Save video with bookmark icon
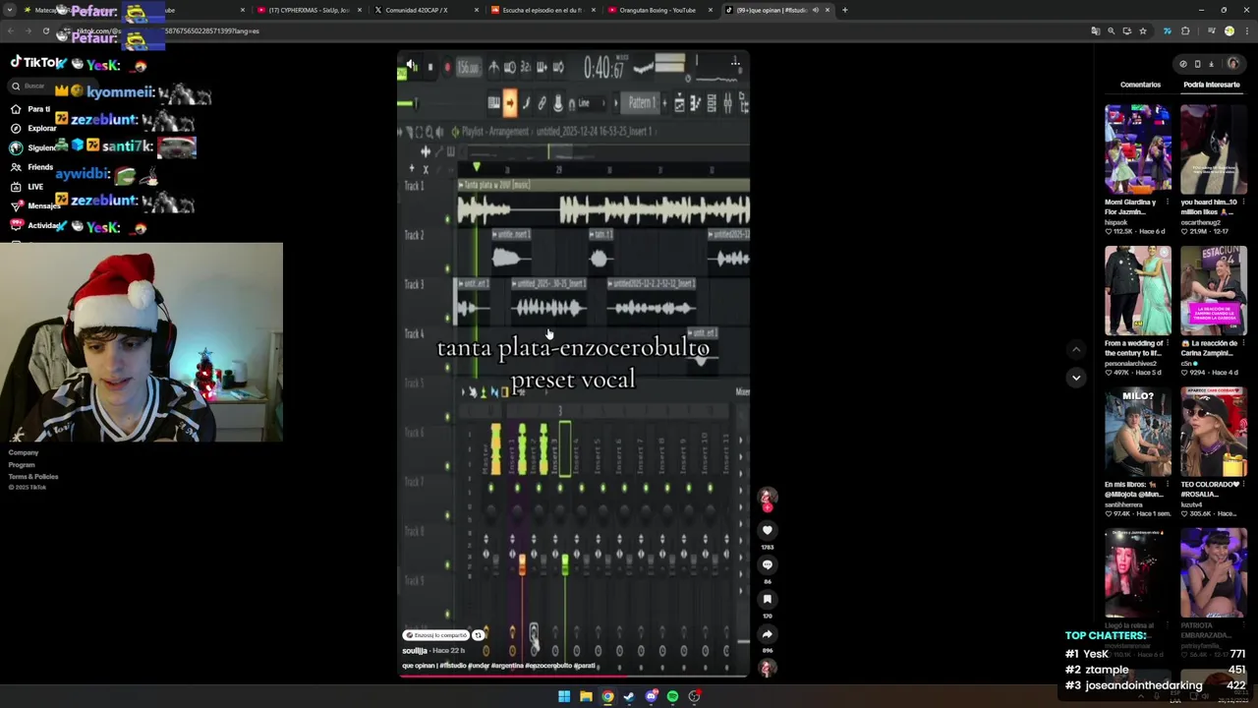 coord(768,599)
